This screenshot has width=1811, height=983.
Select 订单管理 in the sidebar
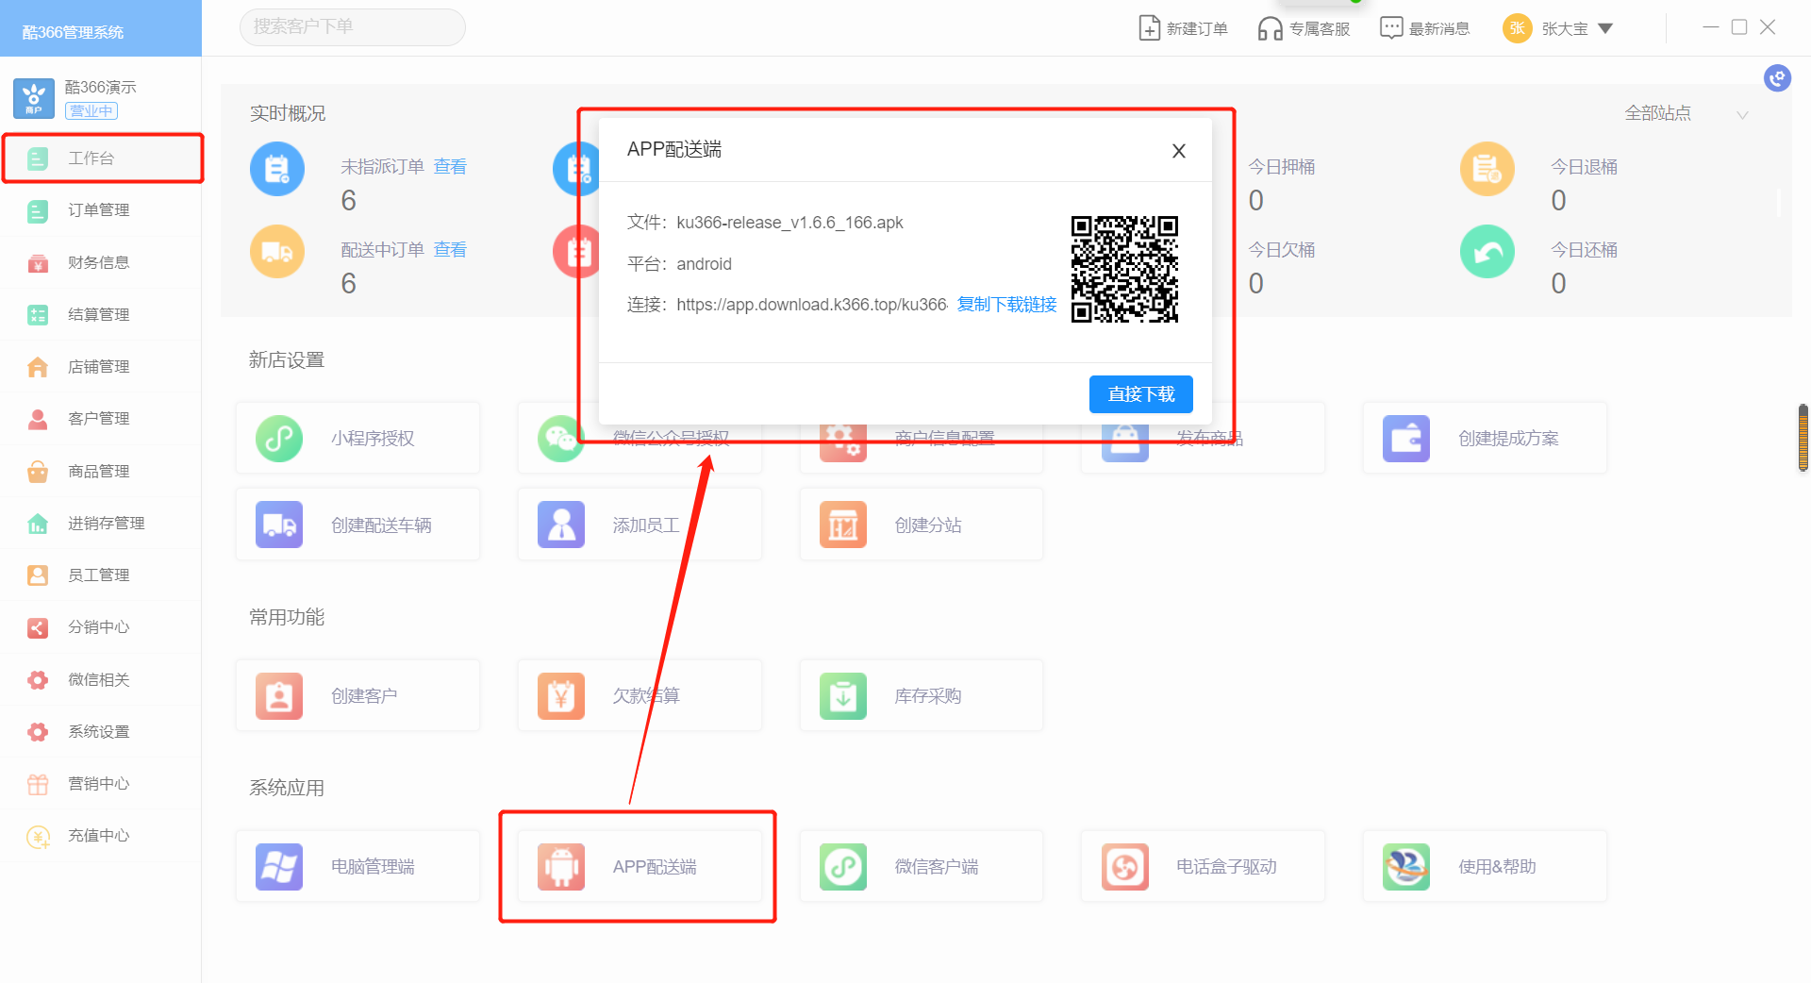[x=98, y=210]
